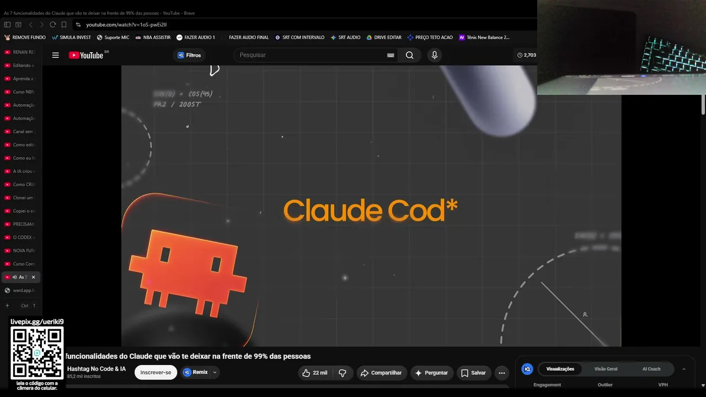Switch to the 'Clonei um' vertical tab
Screen dimensions: 706x397
21,198
